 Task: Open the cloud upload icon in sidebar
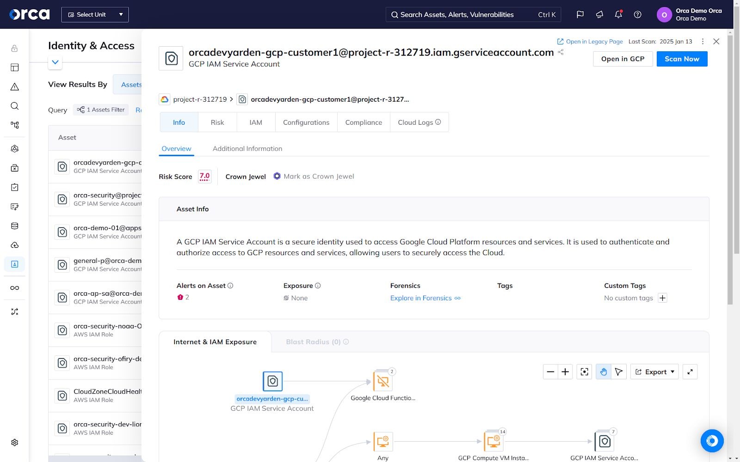[14, 245]
